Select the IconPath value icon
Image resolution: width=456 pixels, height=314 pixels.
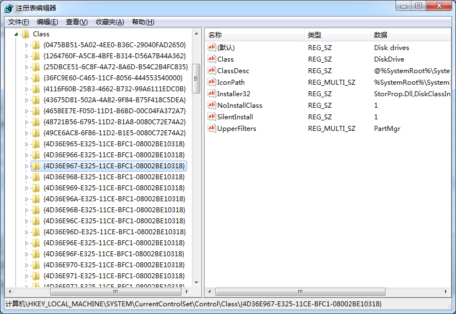[x=212, y=82]
